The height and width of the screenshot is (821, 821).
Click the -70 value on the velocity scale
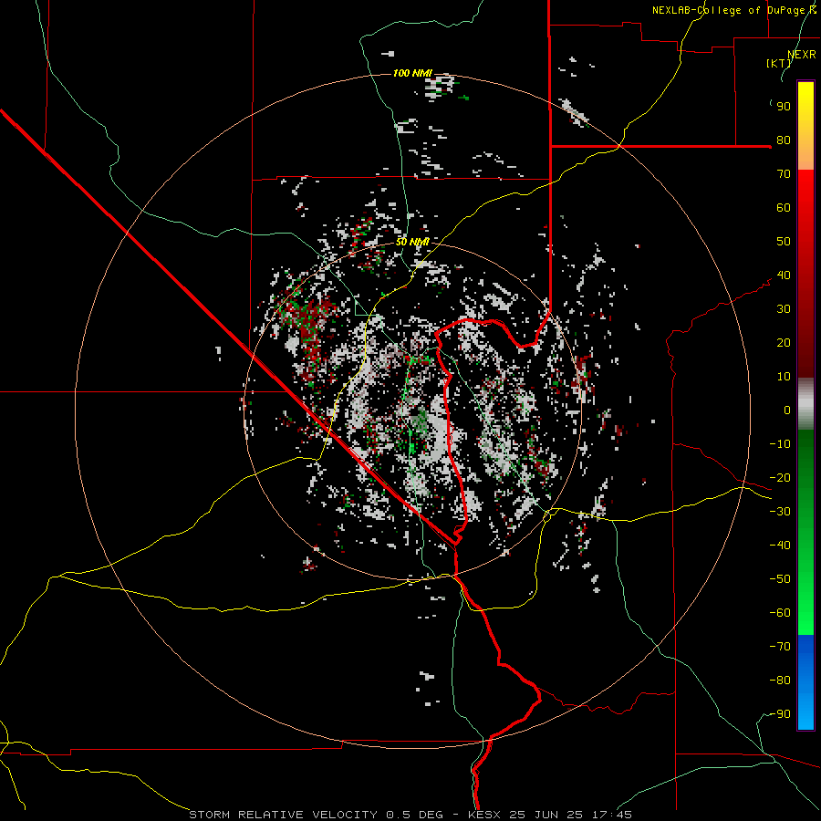pyautogui.click(x=780, y=647)
